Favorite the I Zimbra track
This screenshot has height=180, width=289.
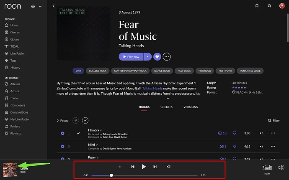235,133
